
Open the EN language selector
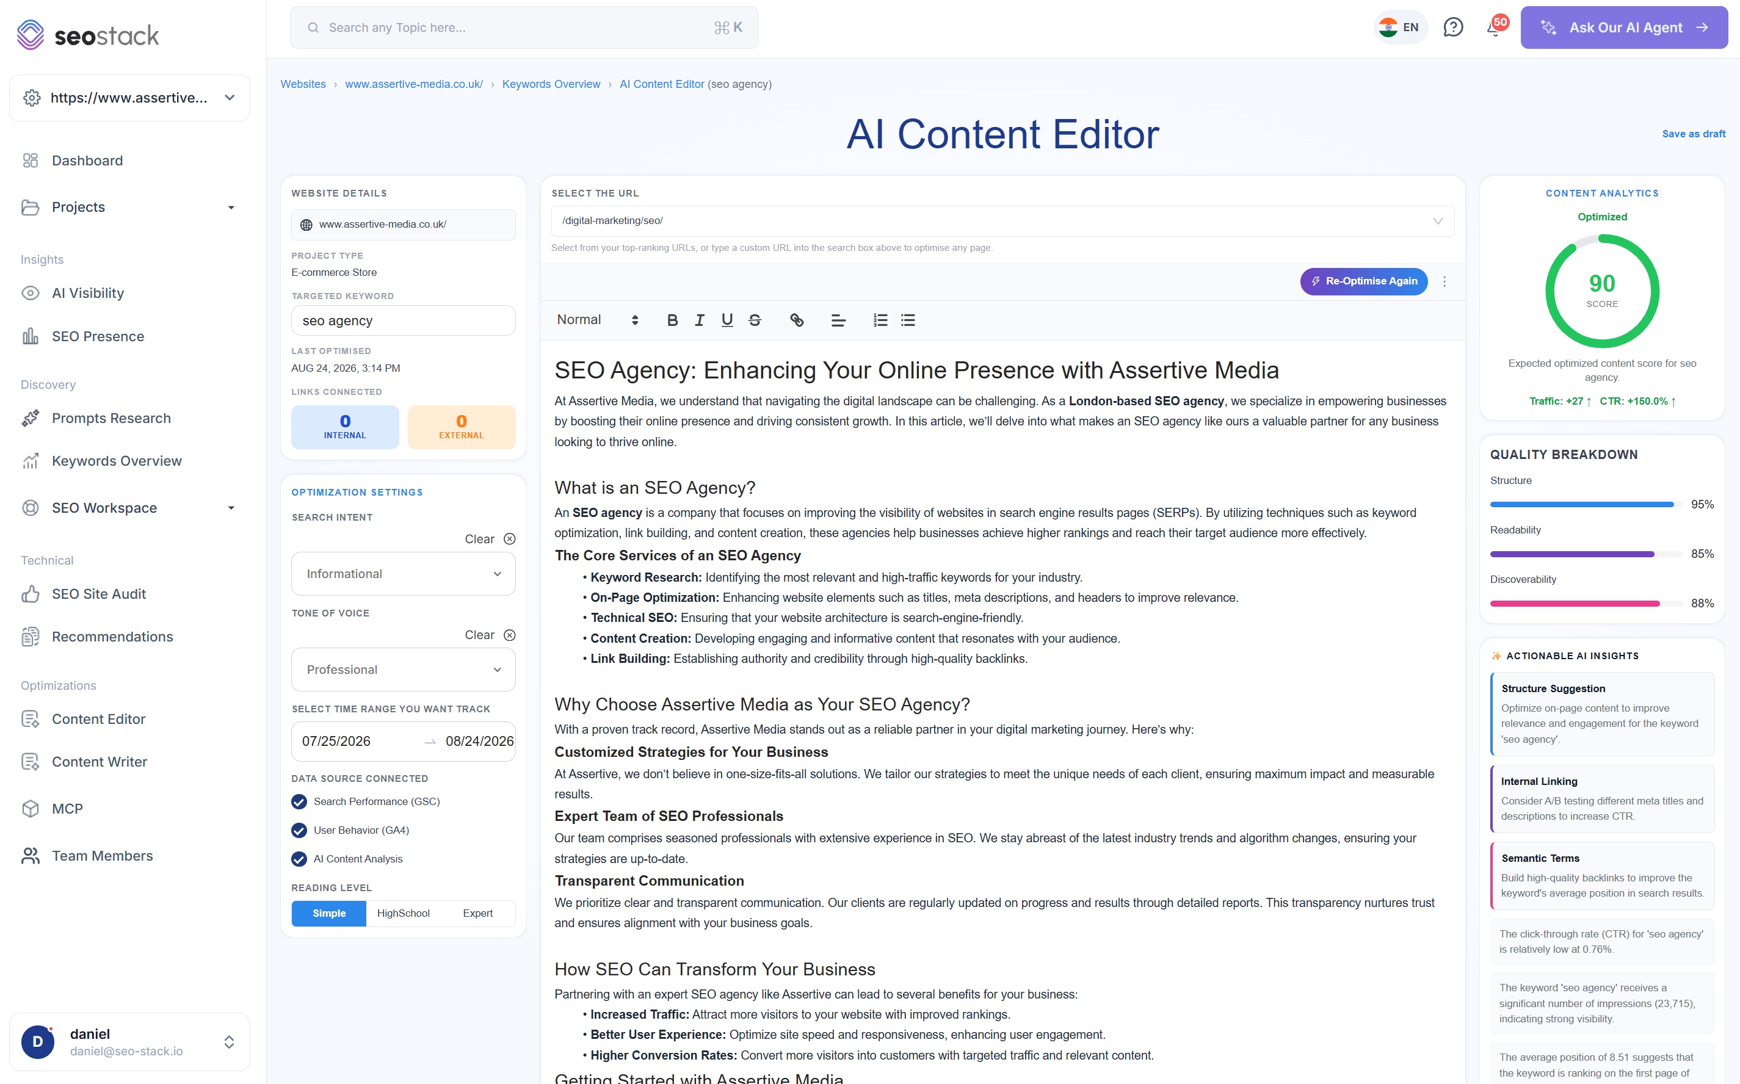(x=1400, y=27)
